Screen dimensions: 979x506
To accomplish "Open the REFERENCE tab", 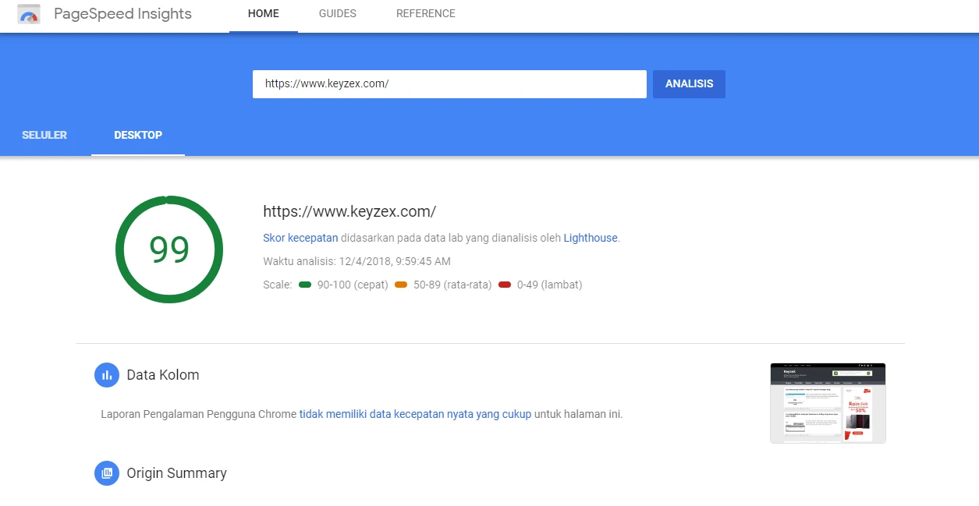I will (426, 14).
